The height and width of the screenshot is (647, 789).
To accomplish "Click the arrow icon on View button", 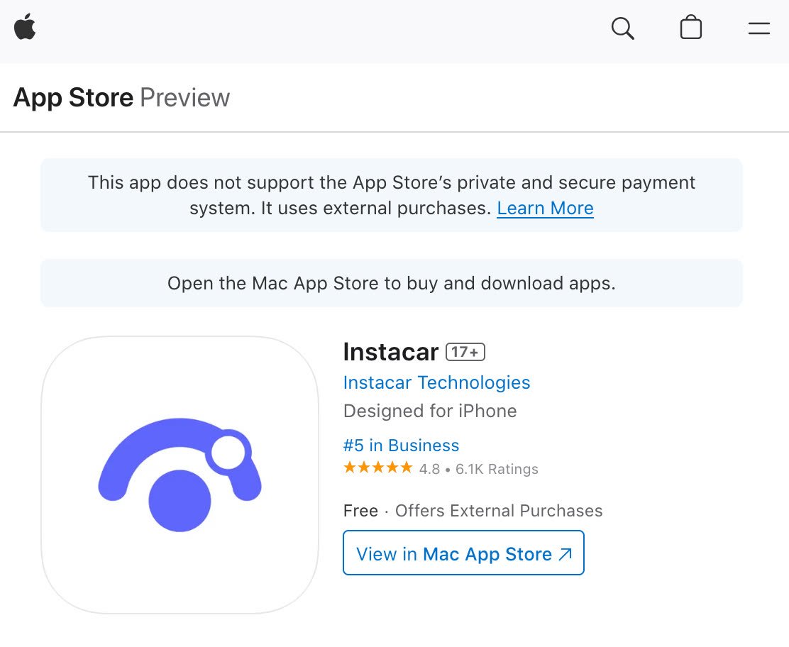I will coord(565,554).
